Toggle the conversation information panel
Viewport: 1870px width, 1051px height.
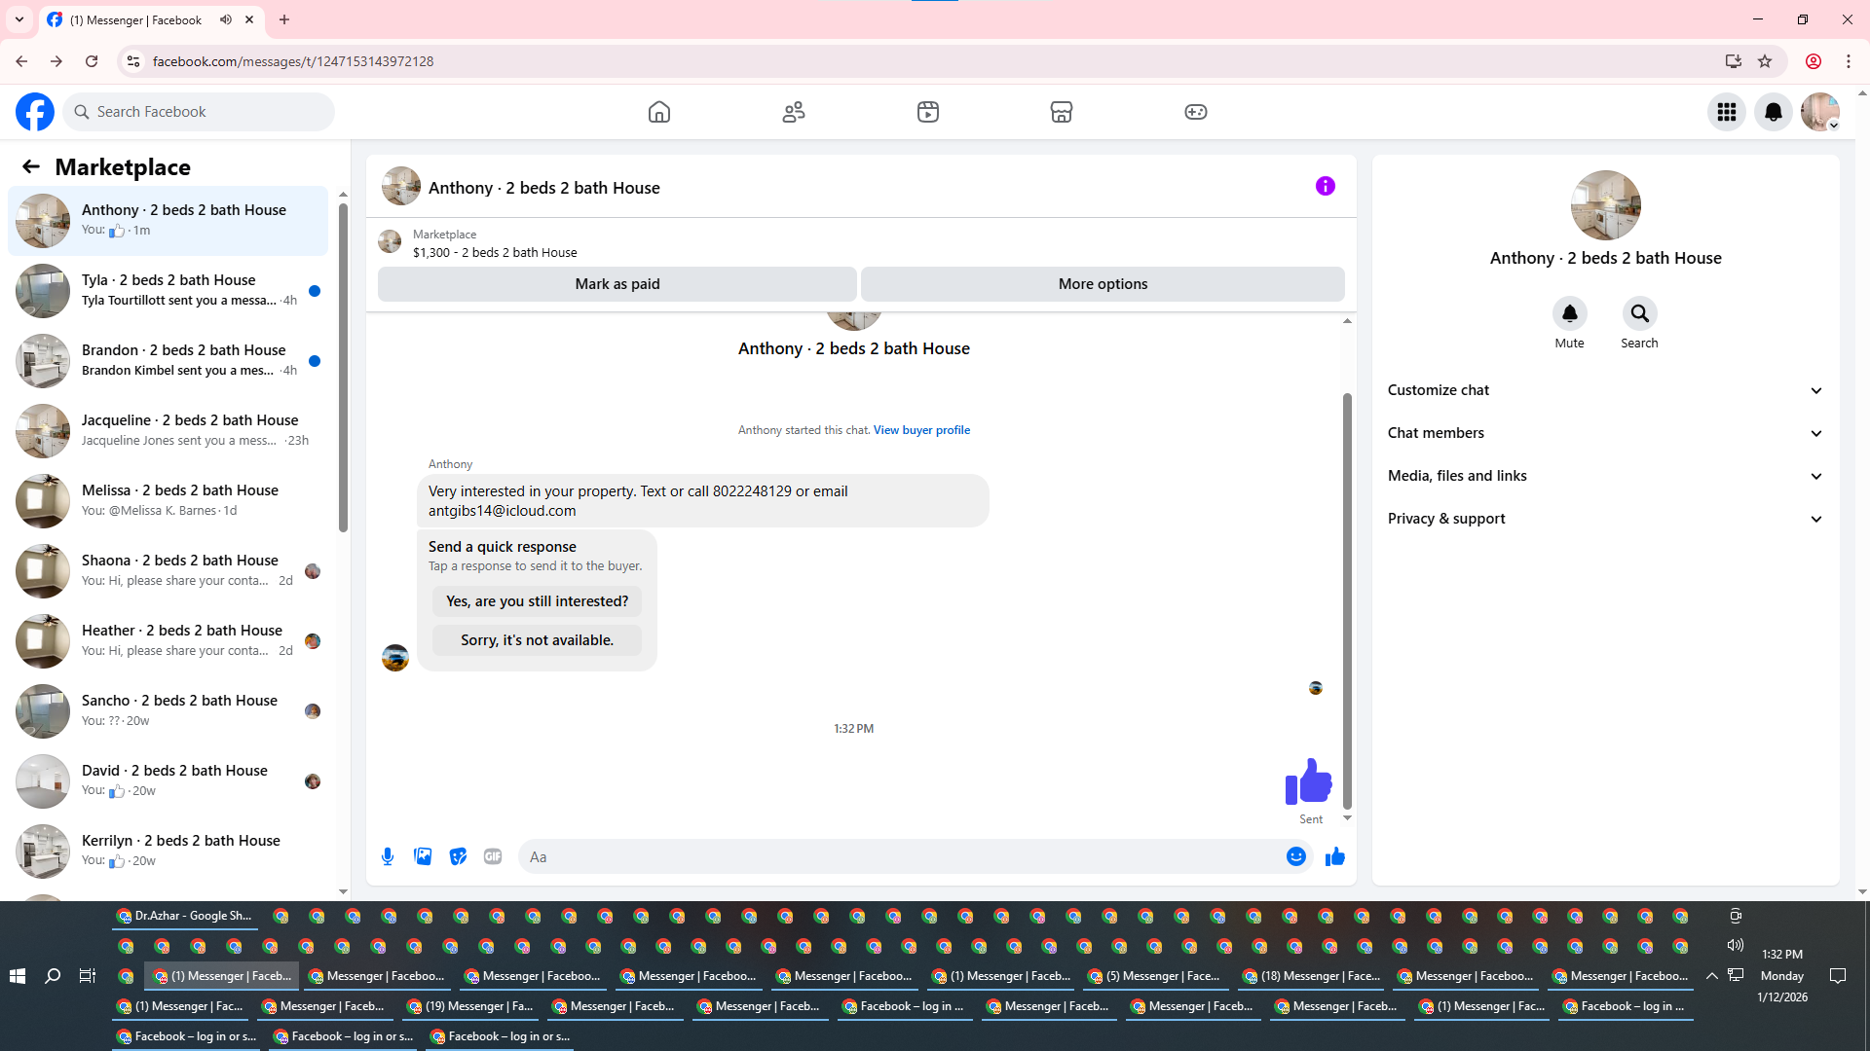pos(1325,186)
